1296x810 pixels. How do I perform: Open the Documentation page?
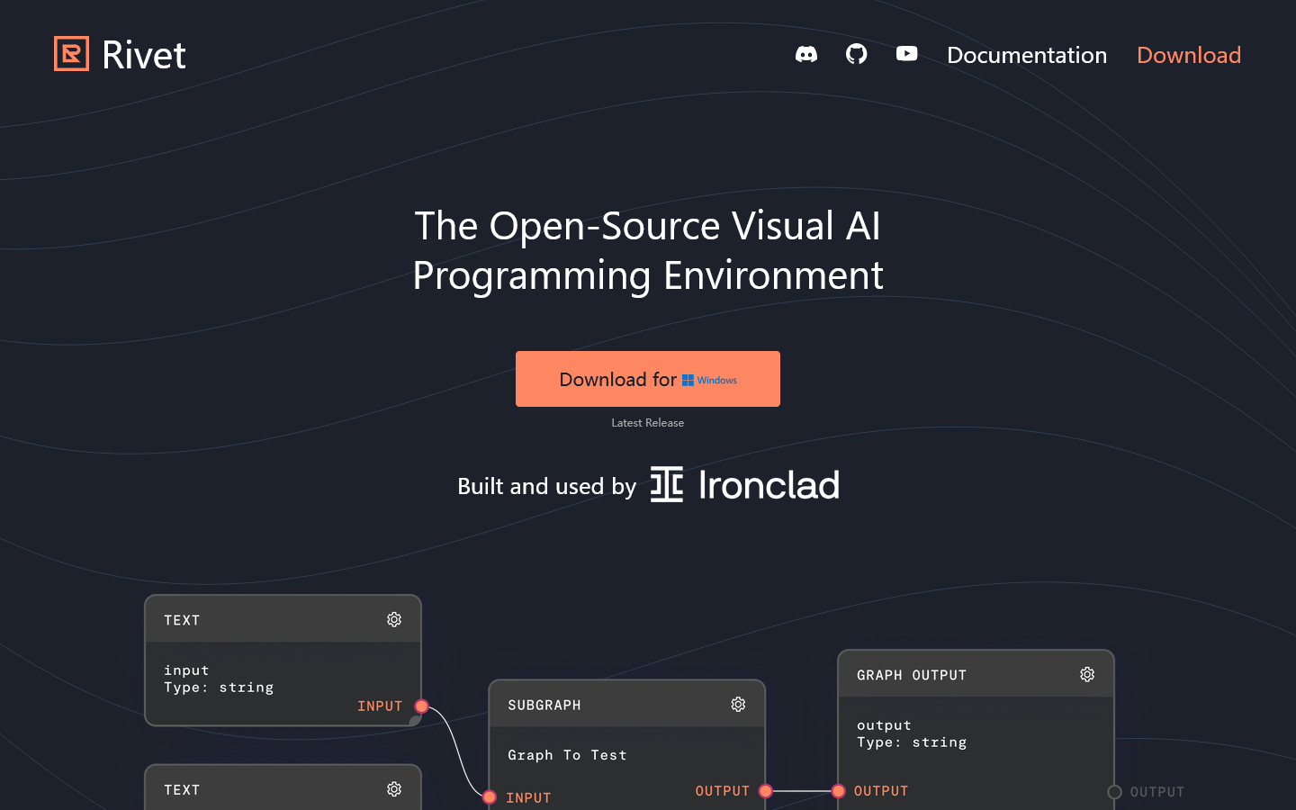coord(1027,55)
